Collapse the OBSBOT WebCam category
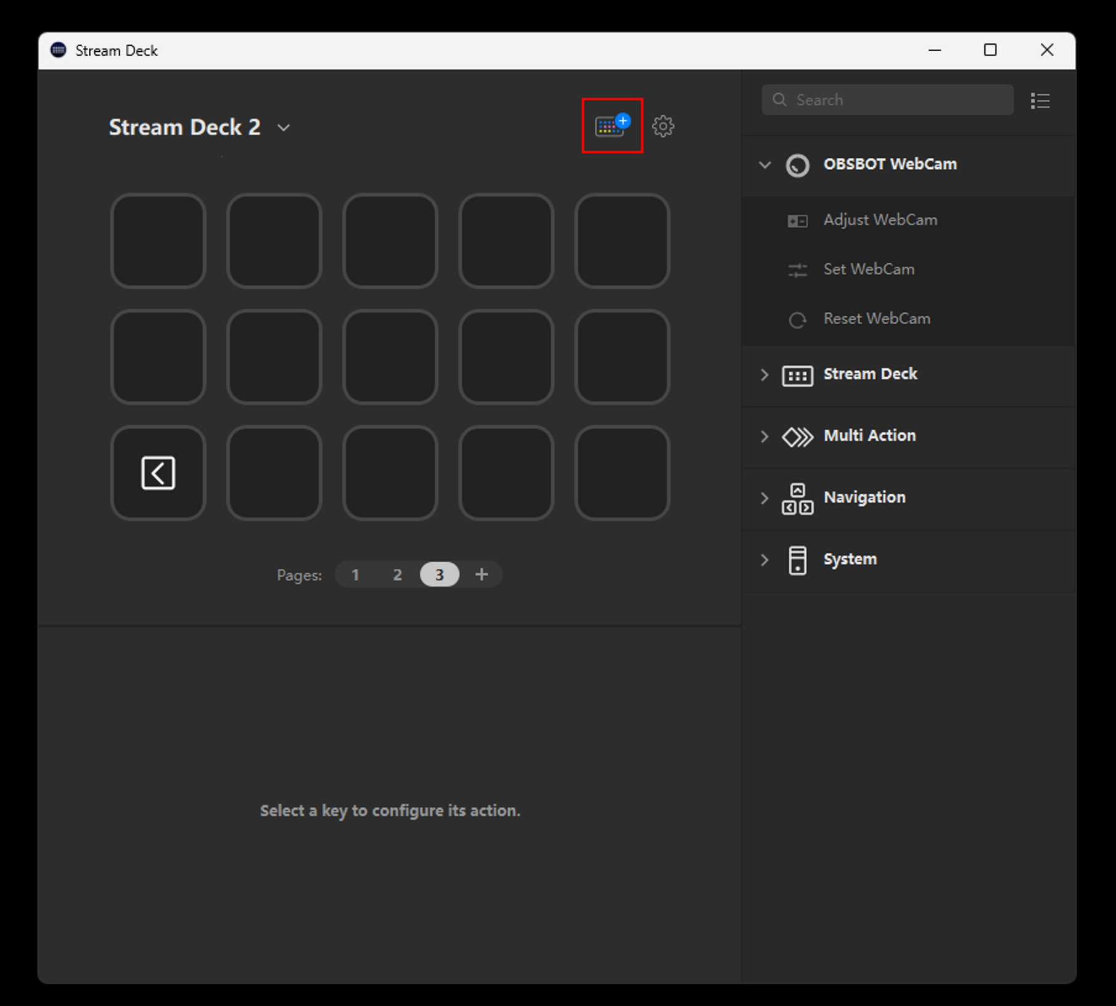 tap(765, 165)
